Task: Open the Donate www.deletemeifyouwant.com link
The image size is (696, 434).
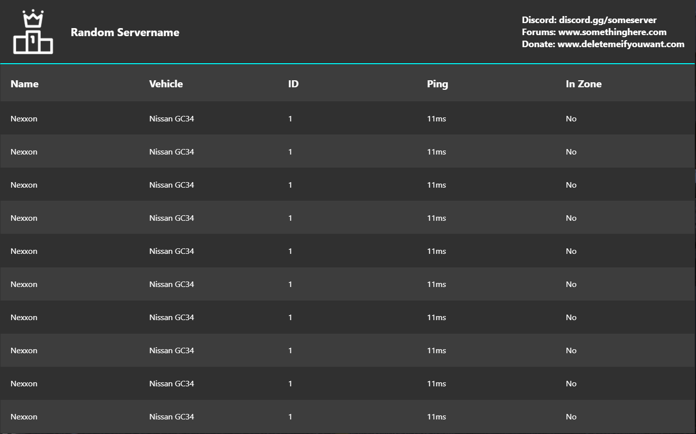Action: pyautogui.click(x=603, y=44)
